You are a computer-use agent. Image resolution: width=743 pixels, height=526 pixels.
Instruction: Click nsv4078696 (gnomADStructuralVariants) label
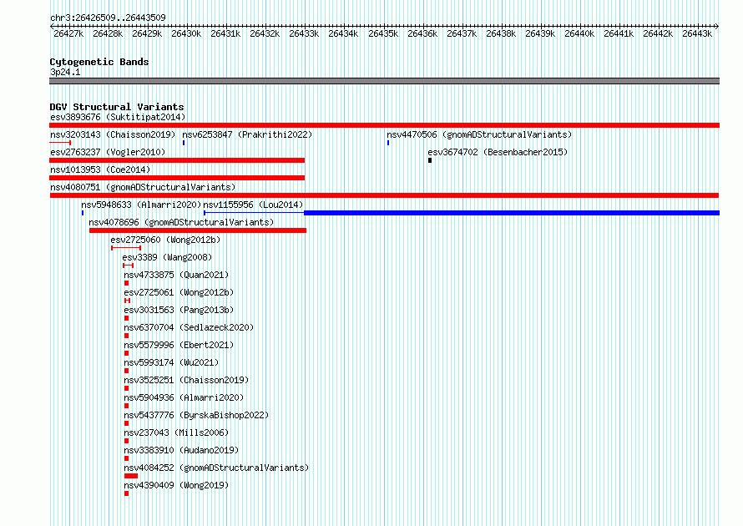pos(181,222)
